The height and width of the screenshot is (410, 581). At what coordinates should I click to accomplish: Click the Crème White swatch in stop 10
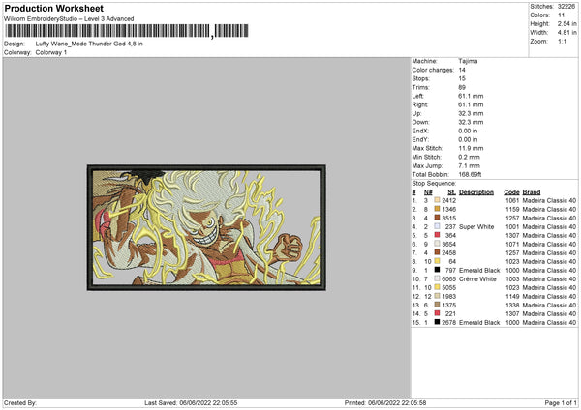437,278
